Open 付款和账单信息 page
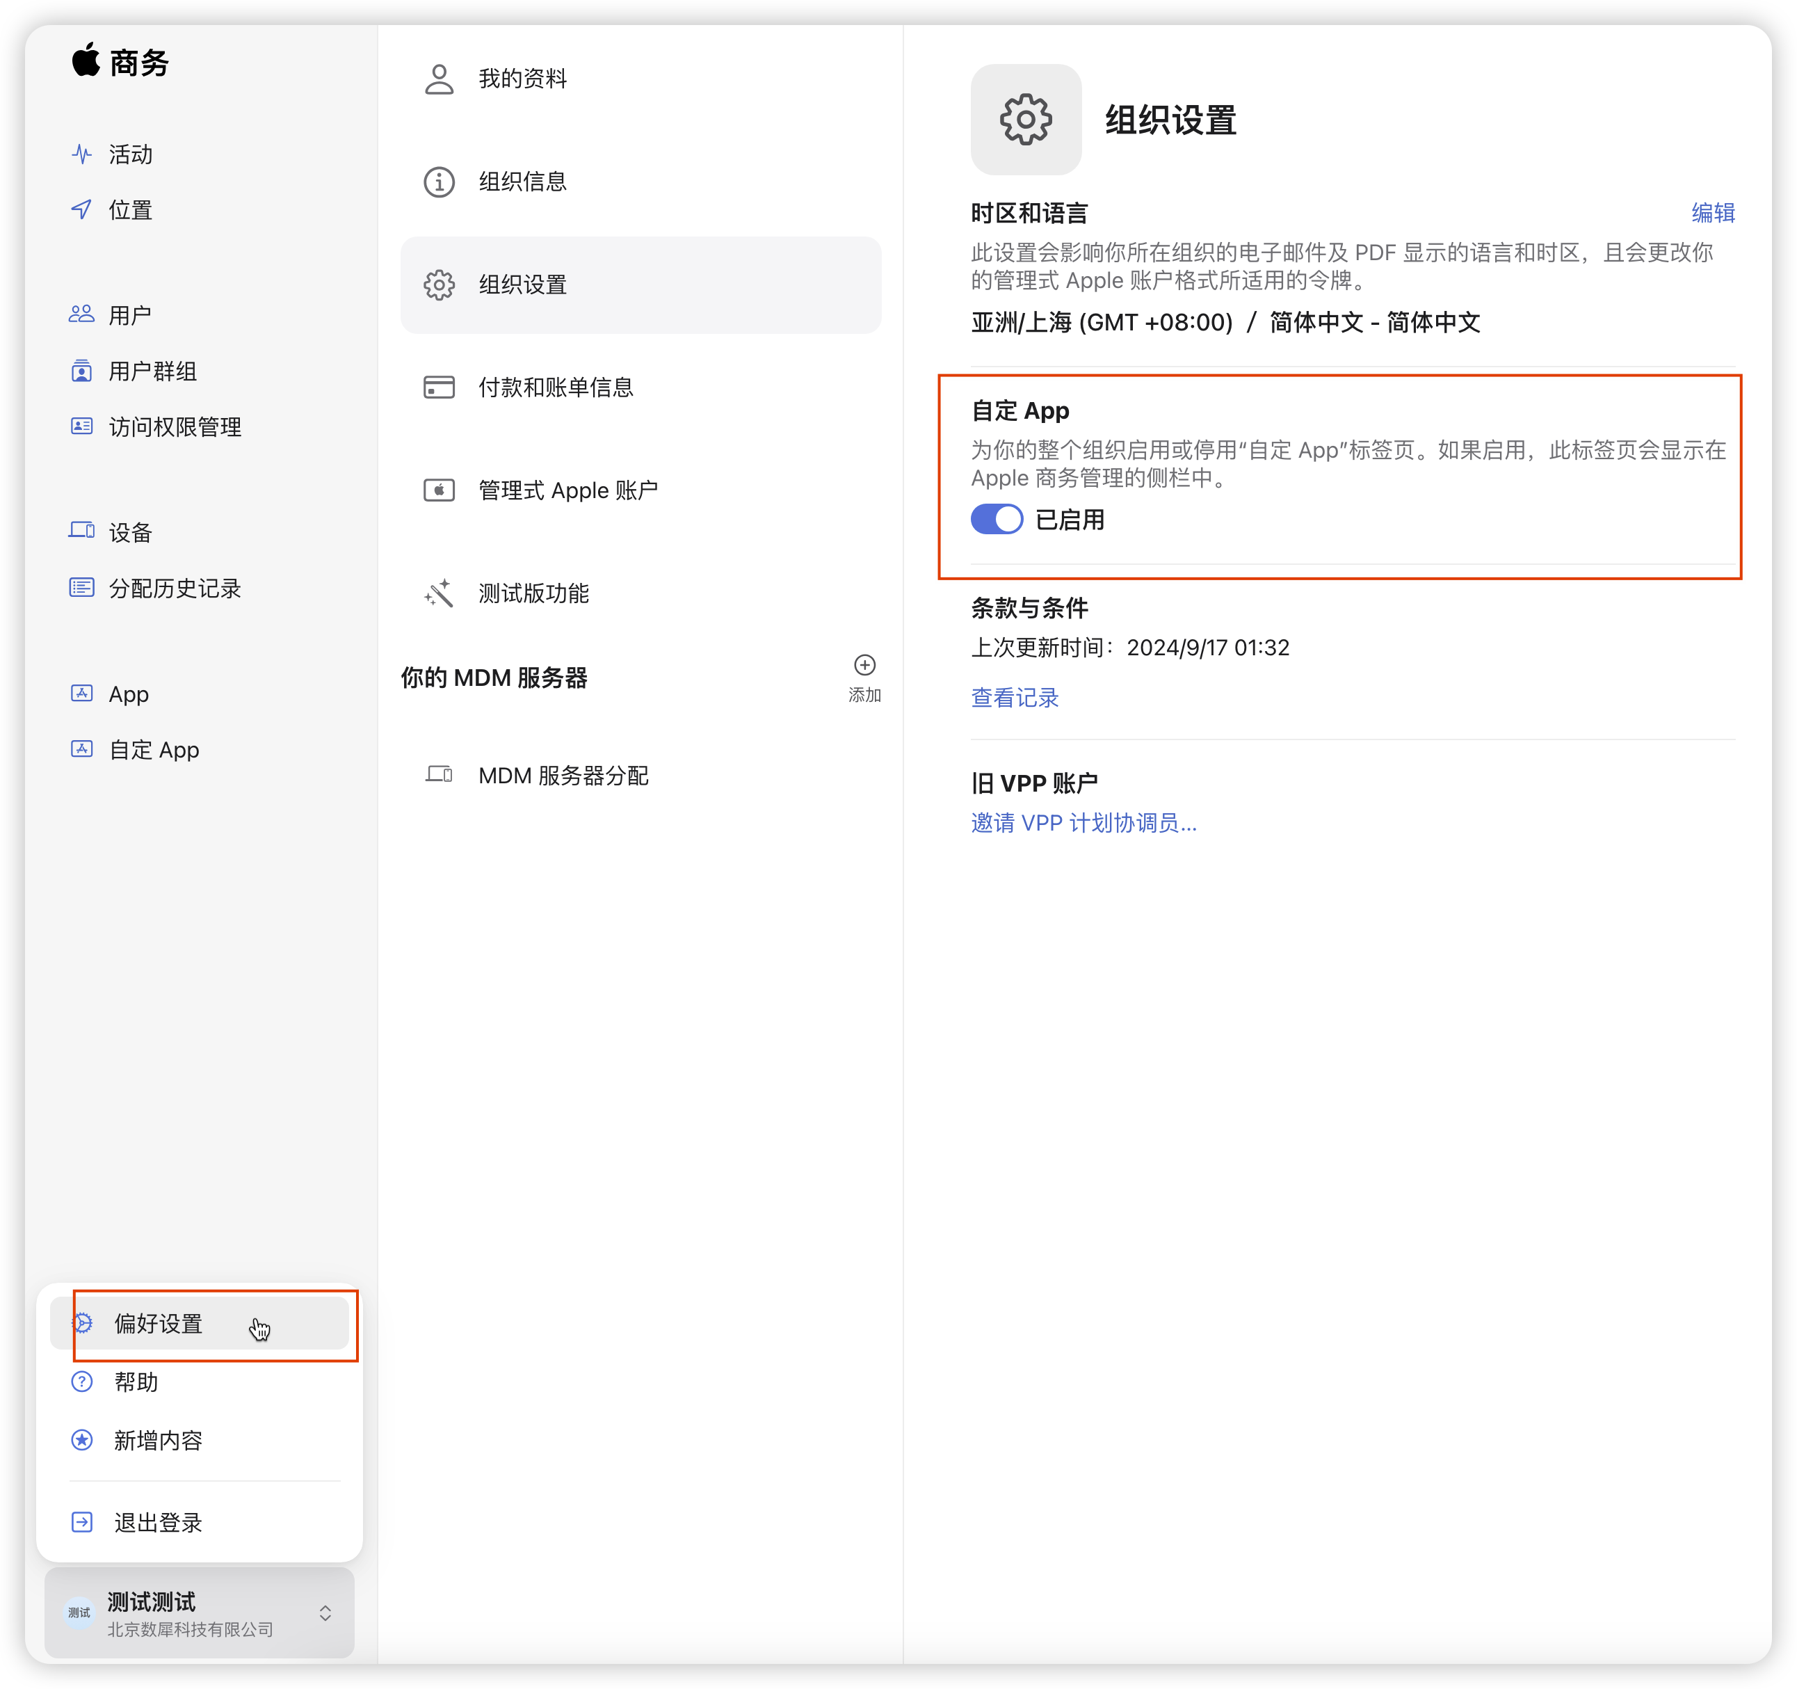Image resolution: width=1797 pixels, height=1689 pixels. [x=641, y=387]
